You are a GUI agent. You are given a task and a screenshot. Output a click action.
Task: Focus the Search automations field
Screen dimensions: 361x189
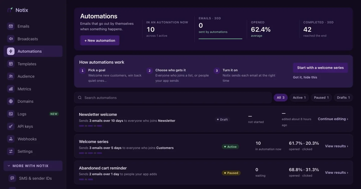click(173, 98)
